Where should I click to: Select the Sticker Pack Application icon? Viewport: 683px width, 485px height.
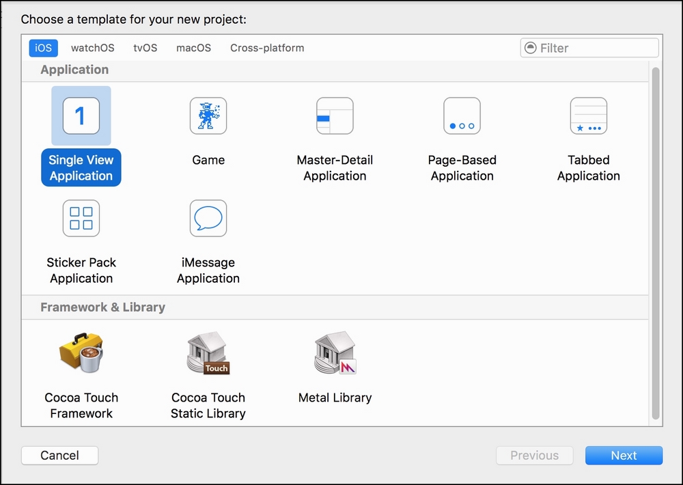coord(81,219)
